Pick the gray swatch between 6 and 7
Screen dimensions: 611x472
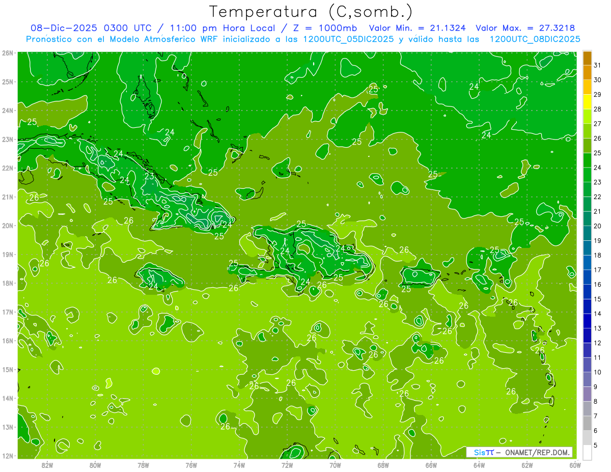(x=587, y=423)
